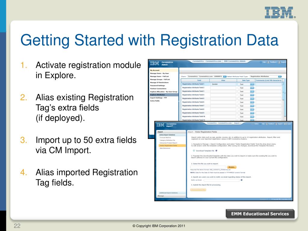Select Manage Groups - Full List
This screenshot has width=308, height=231.
[x=160, y=79]
